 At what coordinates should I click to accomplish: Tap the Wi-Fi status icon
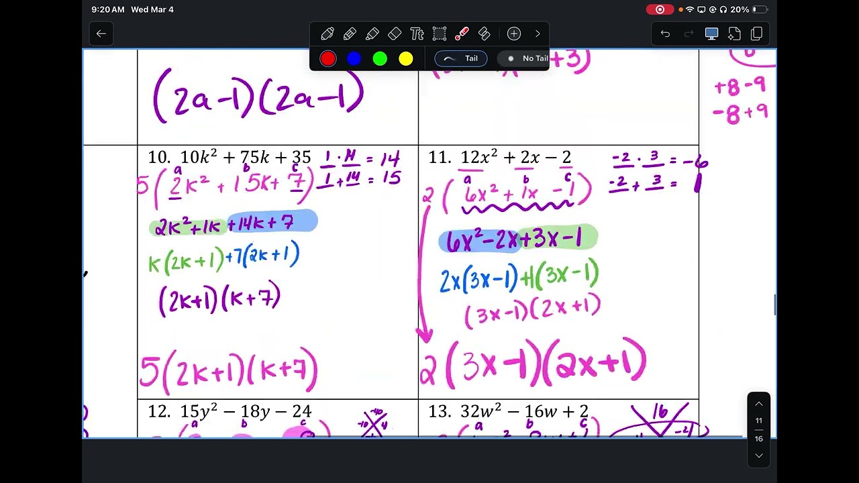690,9
